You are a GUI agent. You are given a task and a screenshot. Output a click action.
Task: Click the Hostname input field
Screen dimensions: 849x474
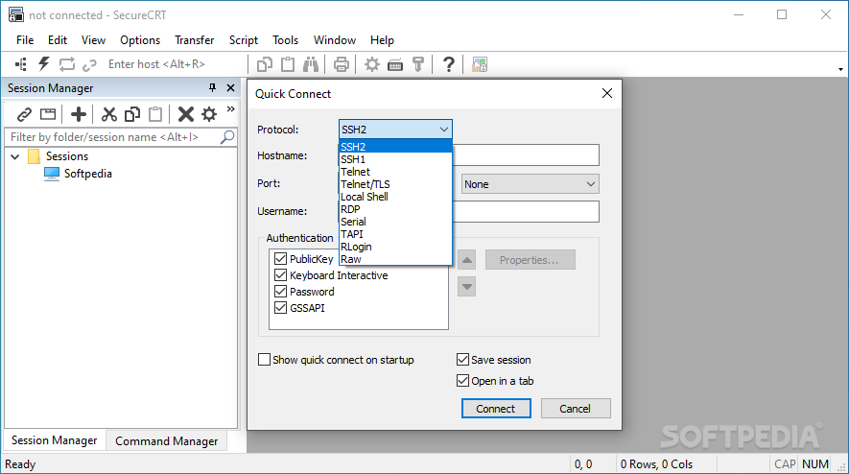(x=525, y=154)
